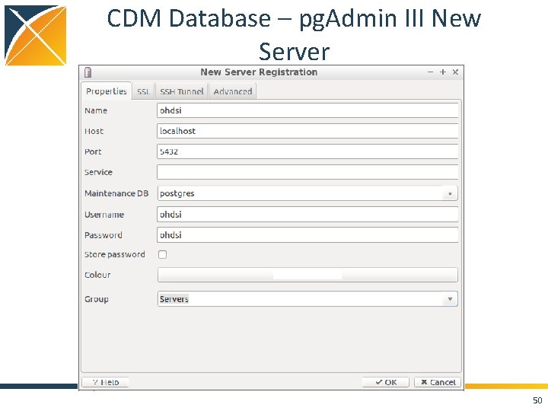Expand the Maintenance DB dropdown arrow
Viewport: 548px width, 411px height.
[x=450, y=193]
